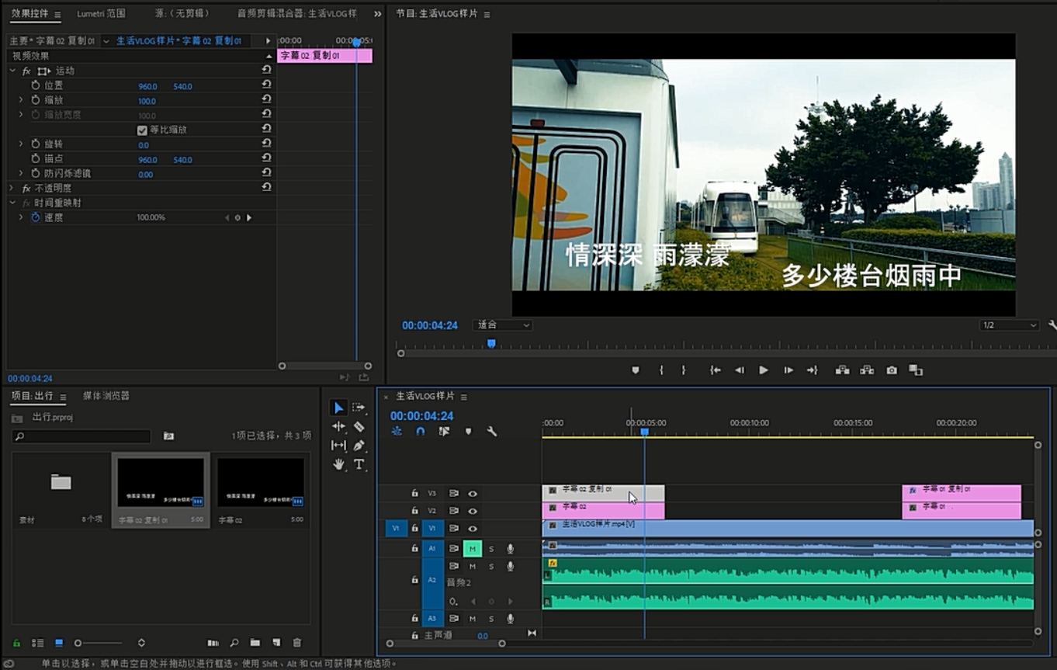Uncheck the 等比缩放 checkbox
This screenshot has width=1057, height=670.
[142, 130]
